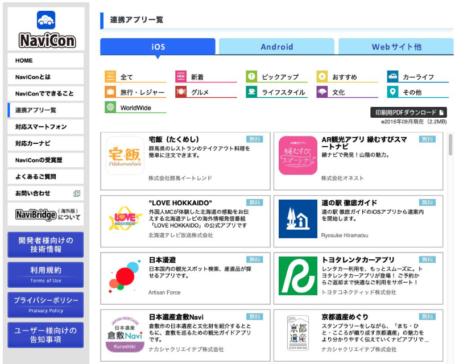Open the 倉敷Navi app icon

click(x=125, y=333)
